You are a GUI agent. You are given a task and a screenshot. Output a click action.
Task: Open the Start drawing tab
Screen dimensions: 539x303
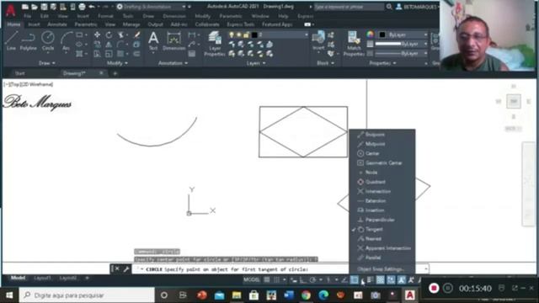[20, 73]
